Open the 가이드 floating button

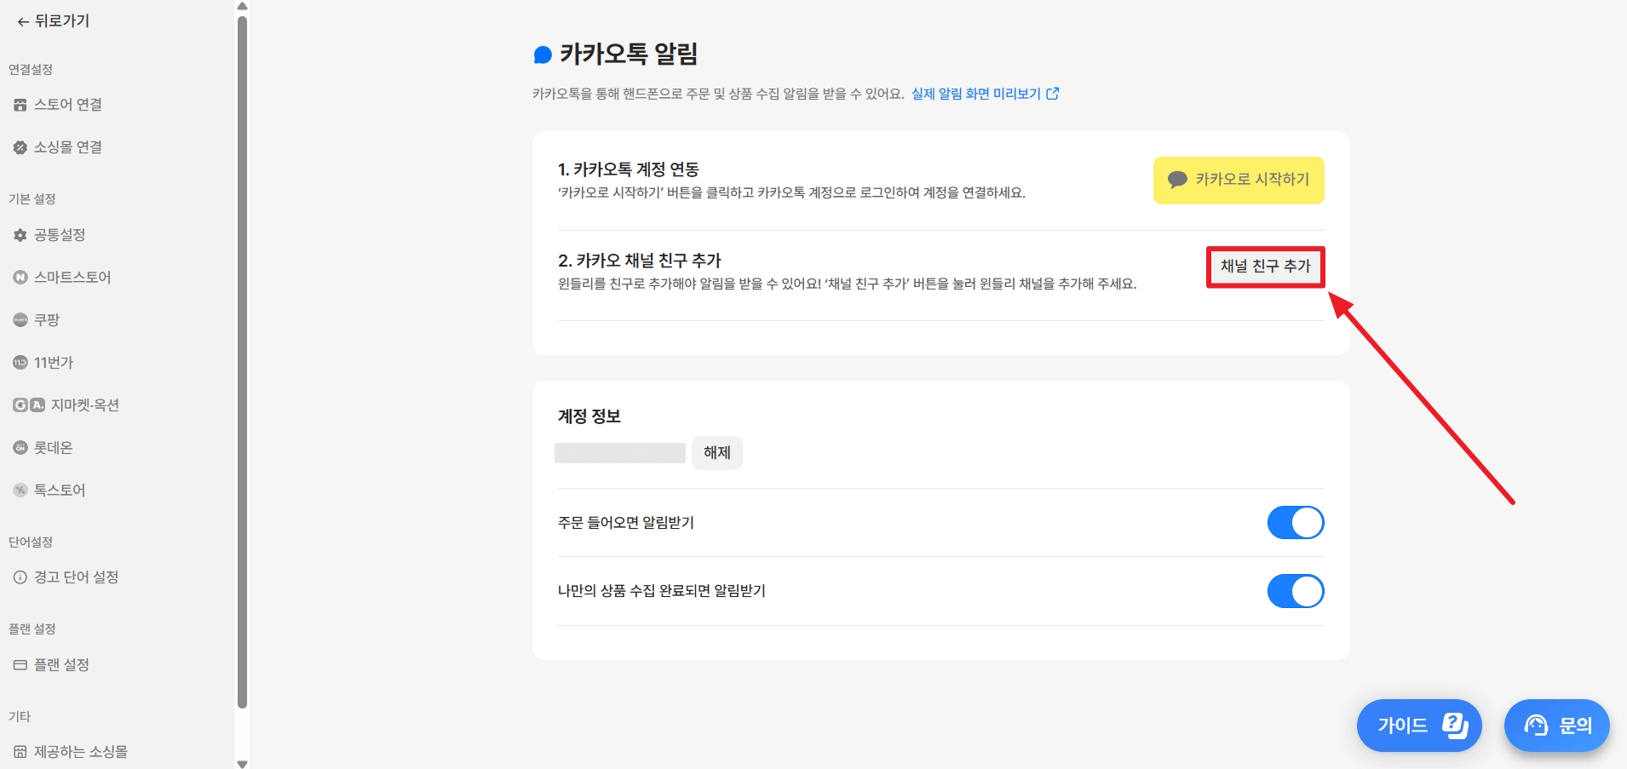1419,726
